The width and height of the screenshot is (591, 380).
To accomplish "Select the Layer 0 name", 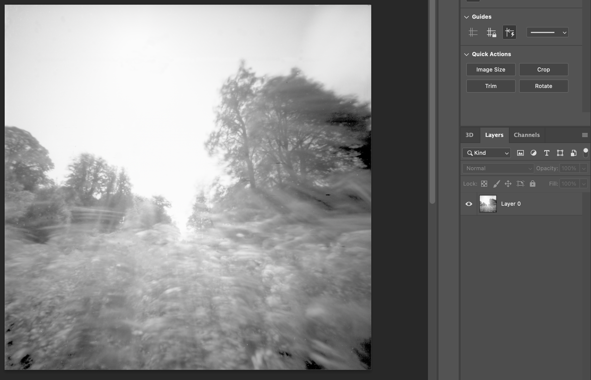I will tap(511, 204).
